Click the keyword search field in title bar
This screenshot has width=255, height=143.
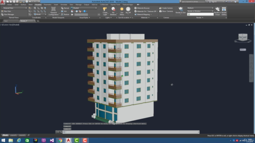tap(193, 2)
